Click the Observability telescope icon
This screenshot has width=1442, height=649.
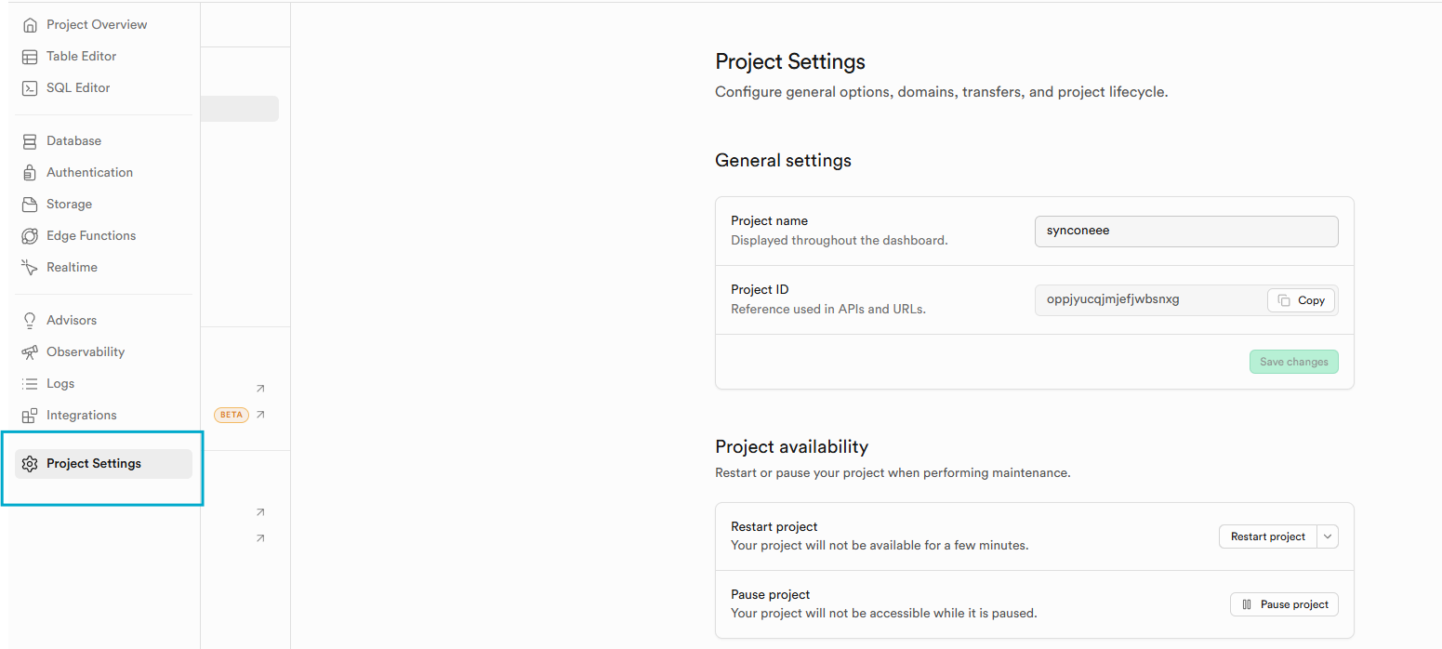[x=31, y=351]
